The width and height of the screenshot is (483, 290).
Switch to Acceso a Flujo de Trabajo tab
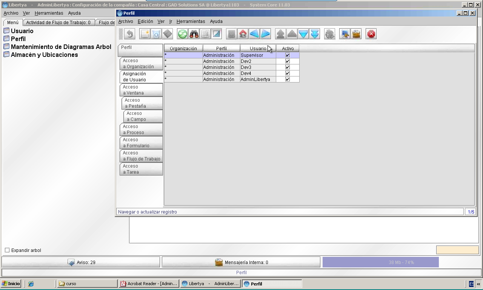click(141, 156)
